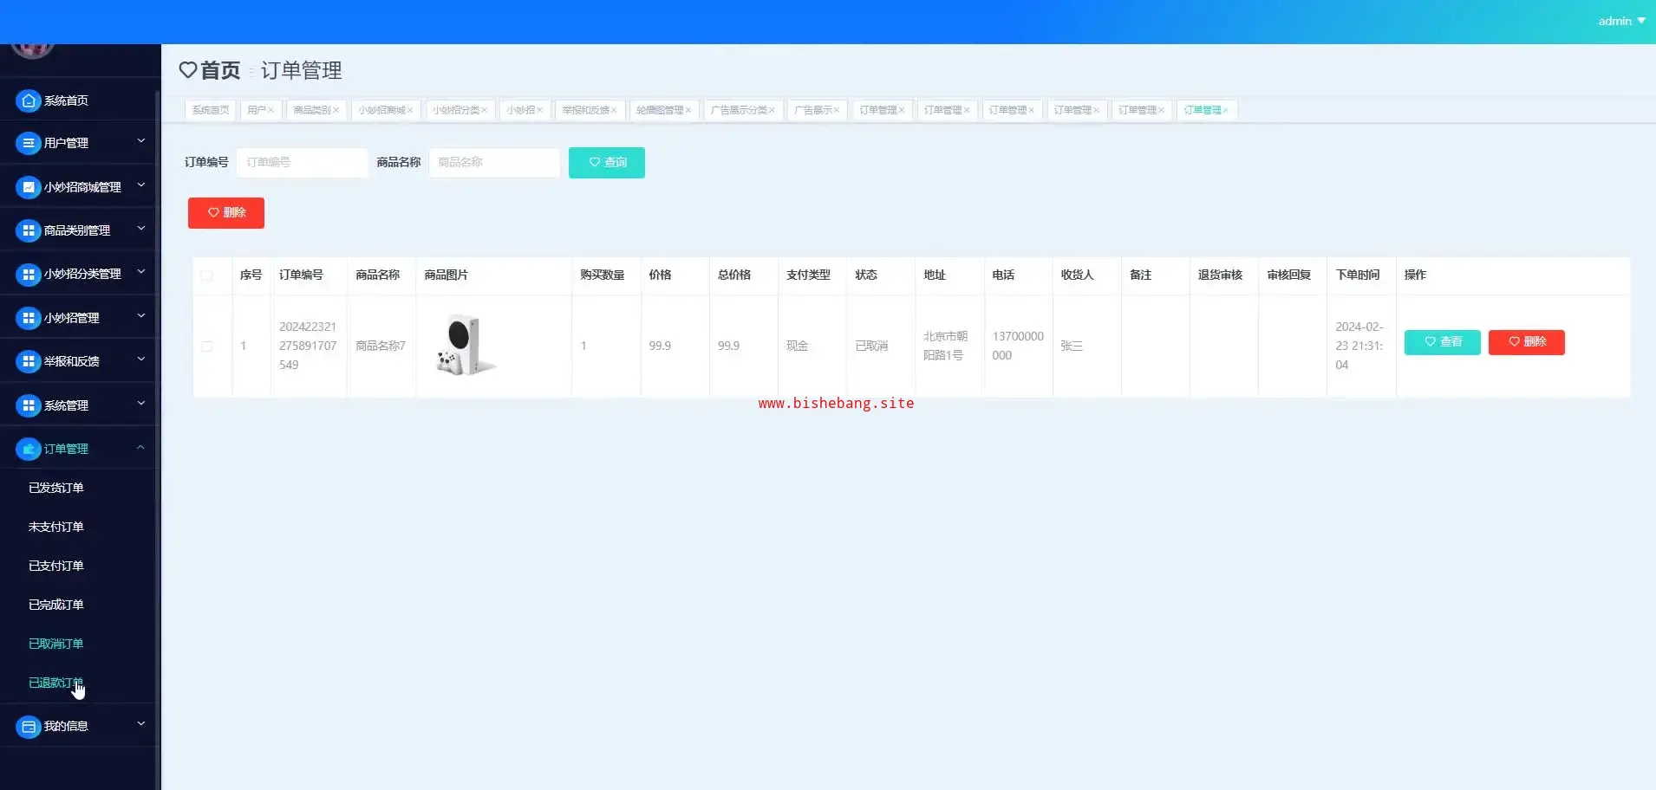Close the 广告展示分类 tab with its ×

tap(772, 110)
